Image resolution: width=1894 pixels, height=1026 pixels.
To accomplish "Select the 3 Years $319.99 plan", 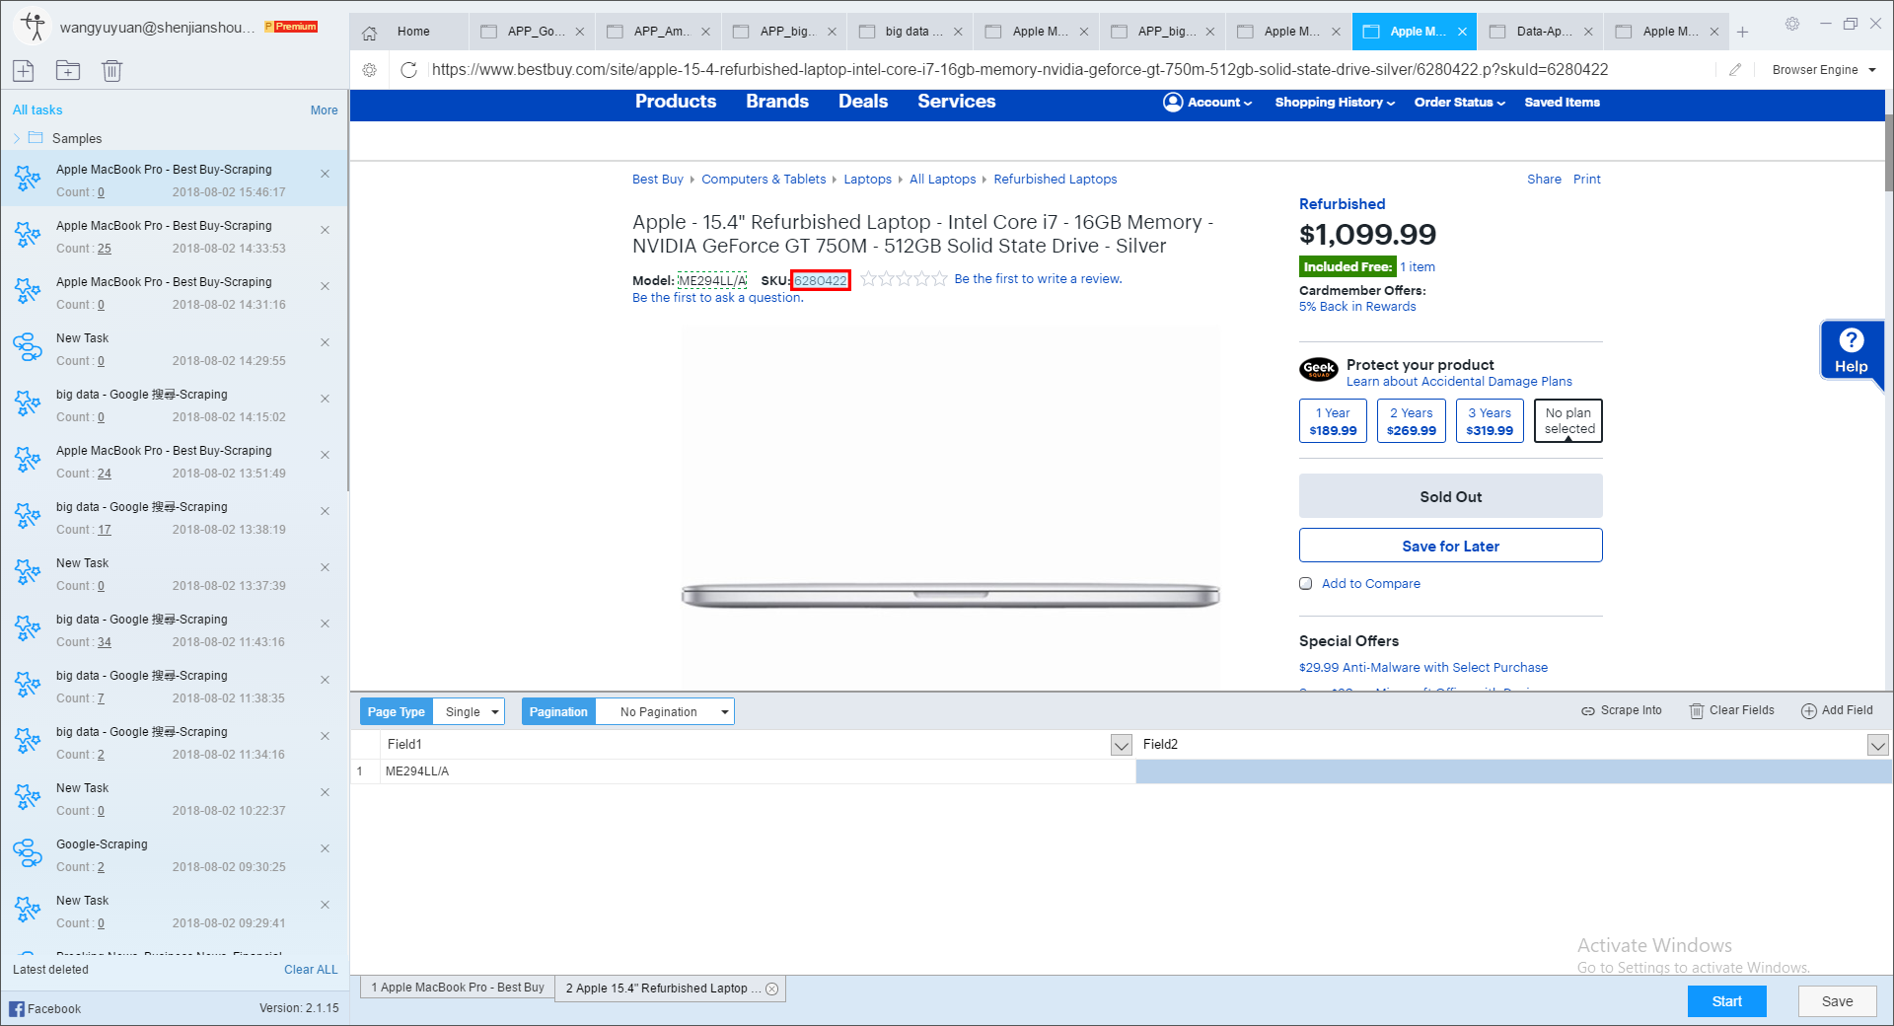I will tap(1490, 421).
